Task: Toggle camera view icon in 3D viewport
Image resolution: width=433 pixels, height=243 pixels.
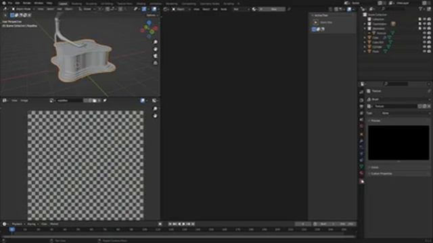Action: click(x=156, y=56)
